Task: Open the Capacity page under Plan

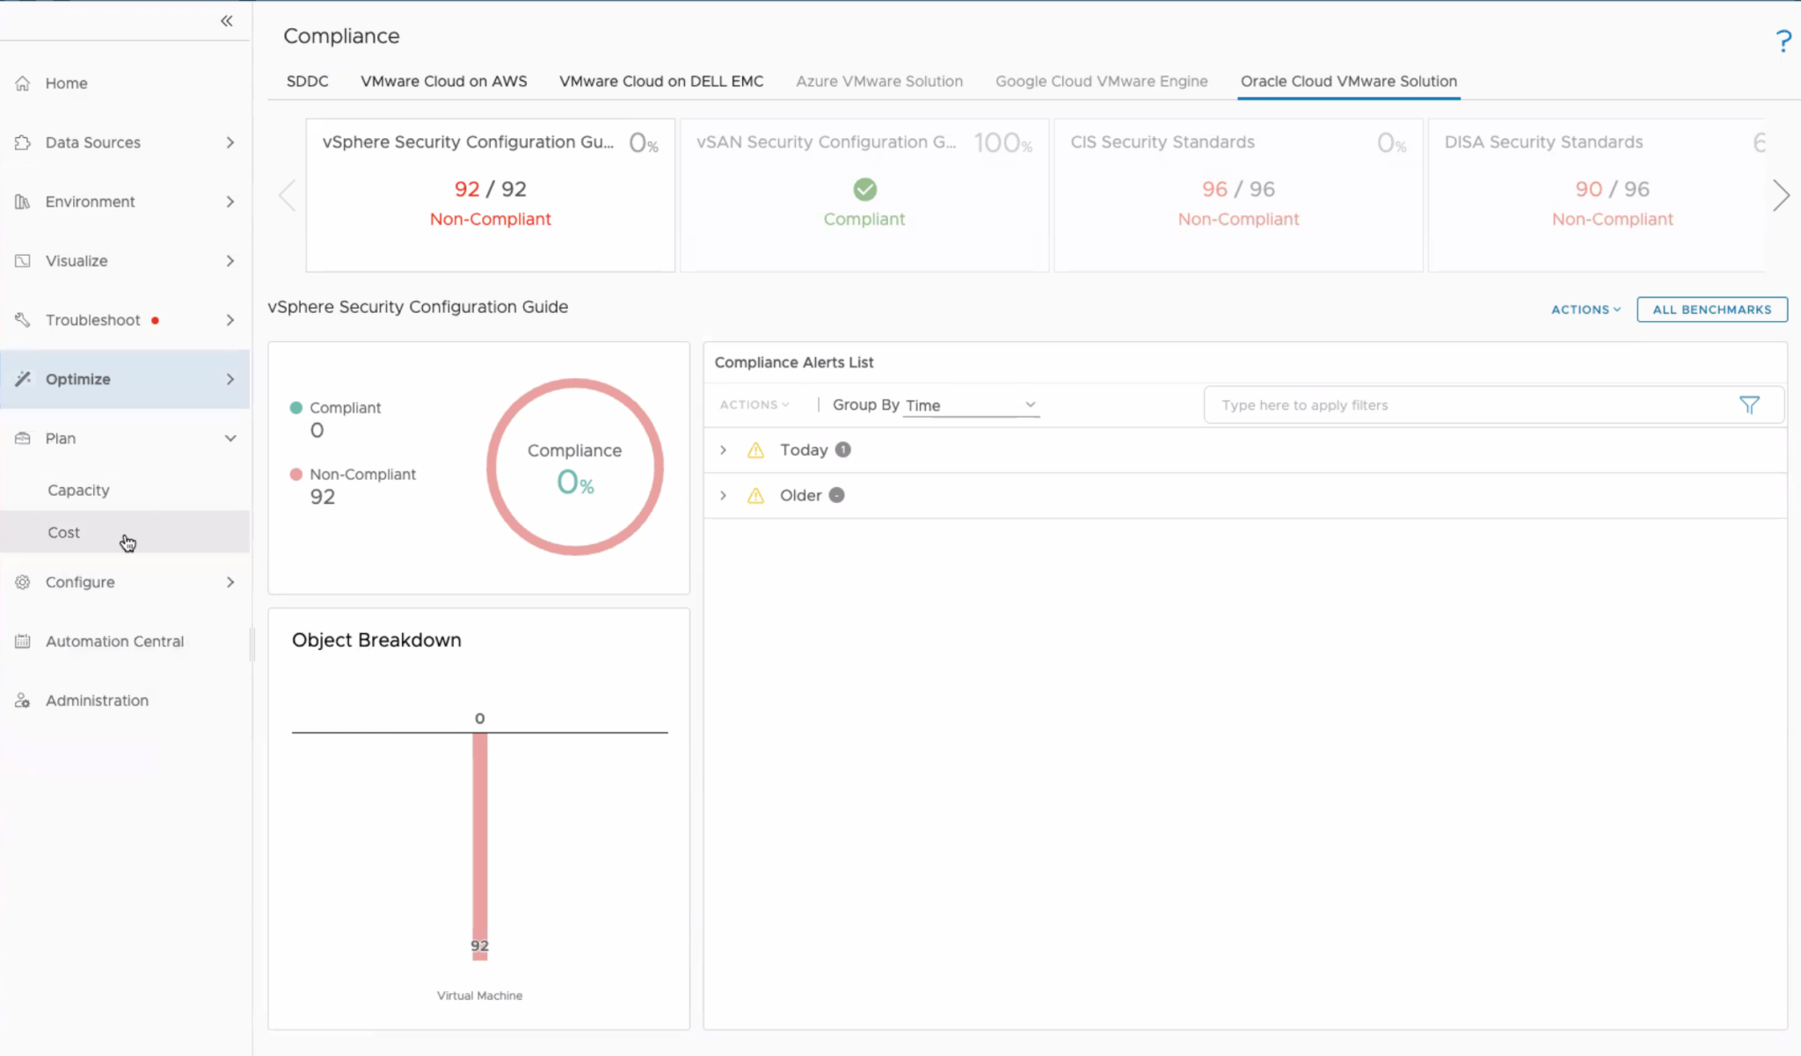Action: [78, 490]
